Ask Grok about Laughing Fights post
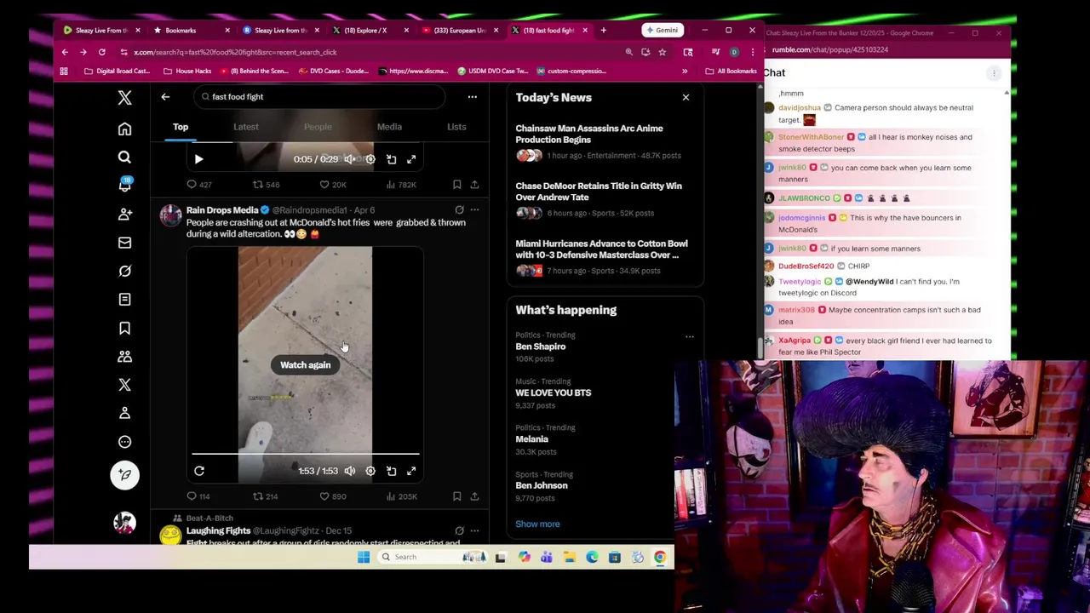Viewport: 1090px width, 613px height. click(x=459, y=530)
